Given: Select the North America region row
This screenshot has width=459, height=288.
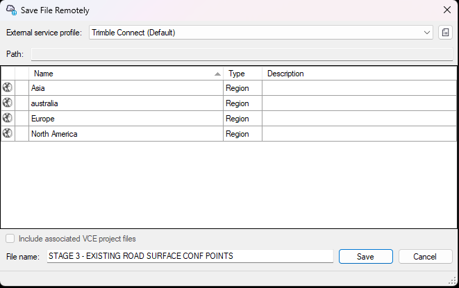Looking at the screenshot, I should [125, 134].
